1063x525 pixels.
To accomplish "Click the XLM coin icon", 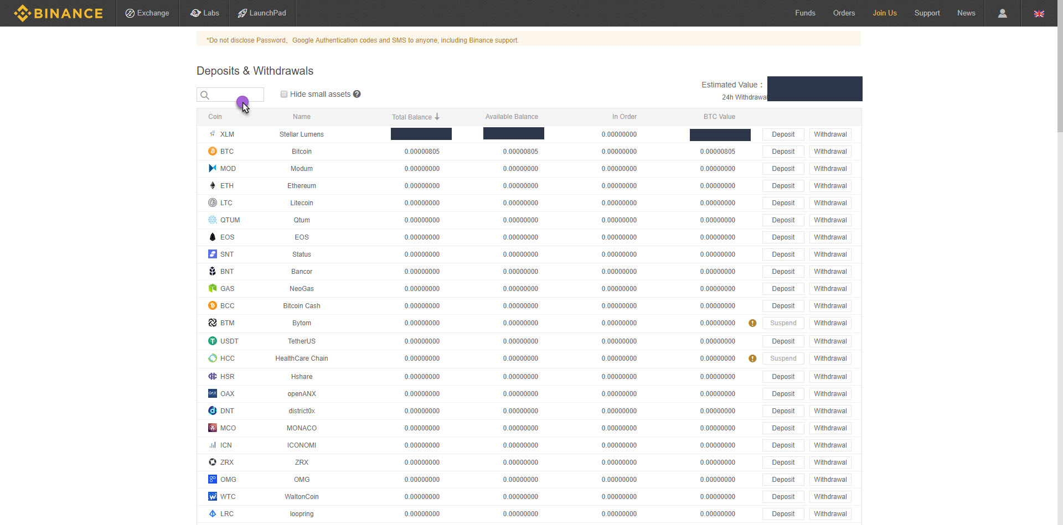I will 213,134.
